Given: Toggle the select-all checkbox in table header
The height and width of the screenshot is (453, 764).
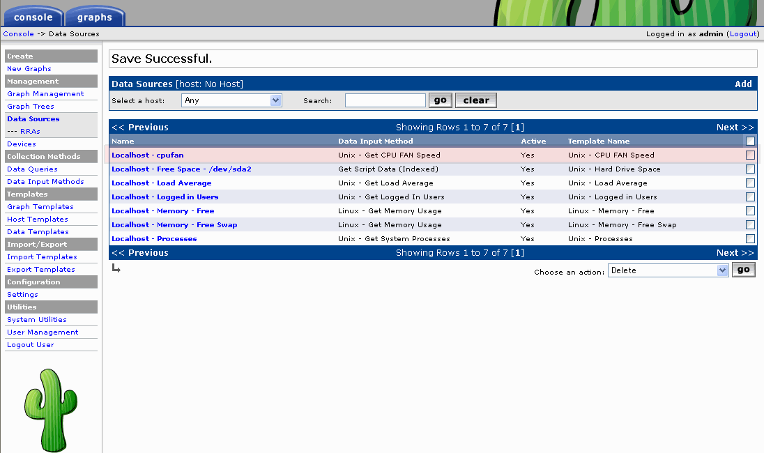Looking at the screenshot, I should (x=750, y=141).
